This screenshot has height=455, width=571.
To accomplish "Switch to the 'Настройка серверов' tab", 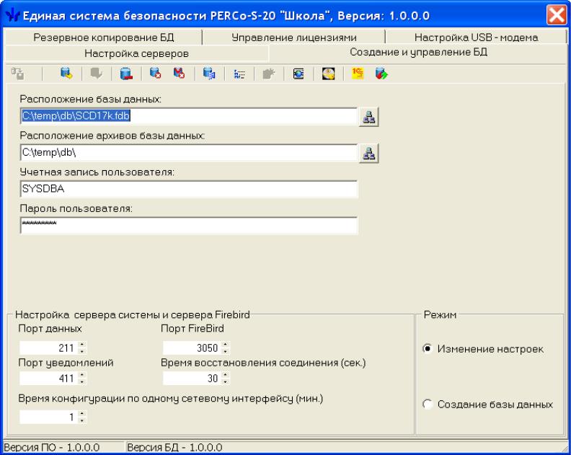I will coord(136,53).
